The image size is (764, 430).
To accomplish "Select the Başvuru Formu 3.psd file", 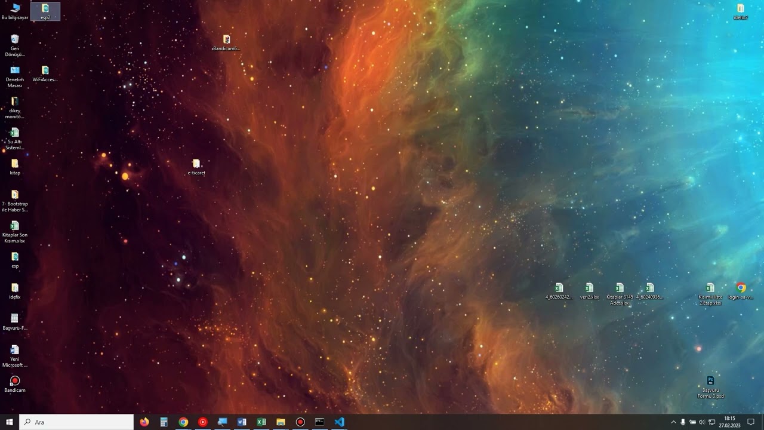I will (710, 387).
